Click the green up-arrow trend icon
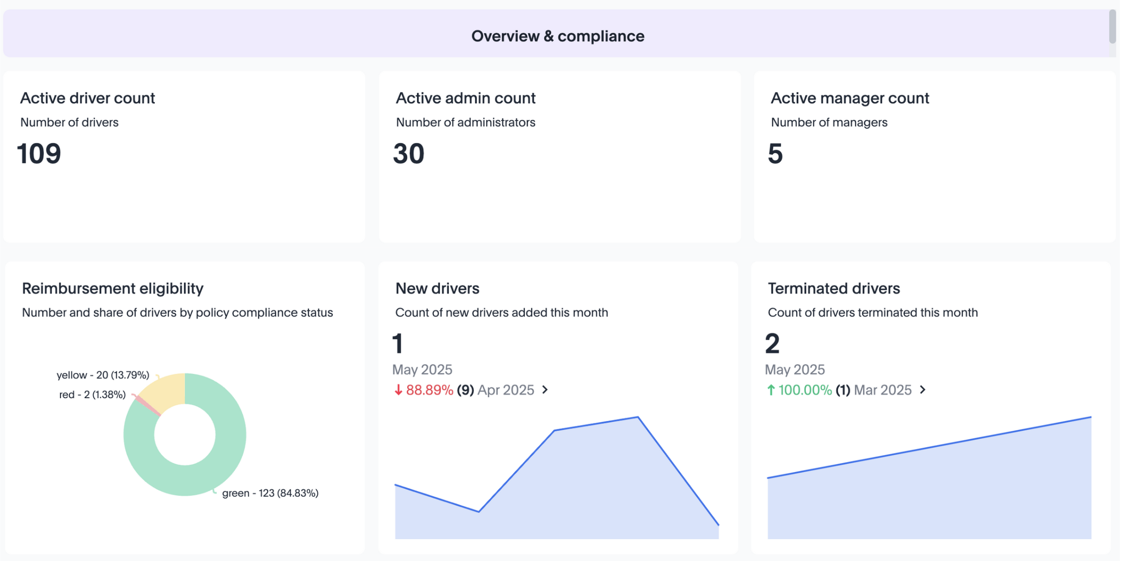This screenshot has height=561, width=1121. pyautogui.click(x=771, y=390)
